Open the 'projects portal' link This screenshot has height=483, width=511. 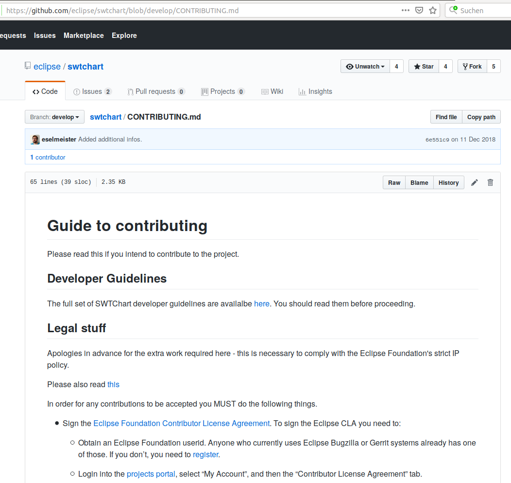point(151,474)
